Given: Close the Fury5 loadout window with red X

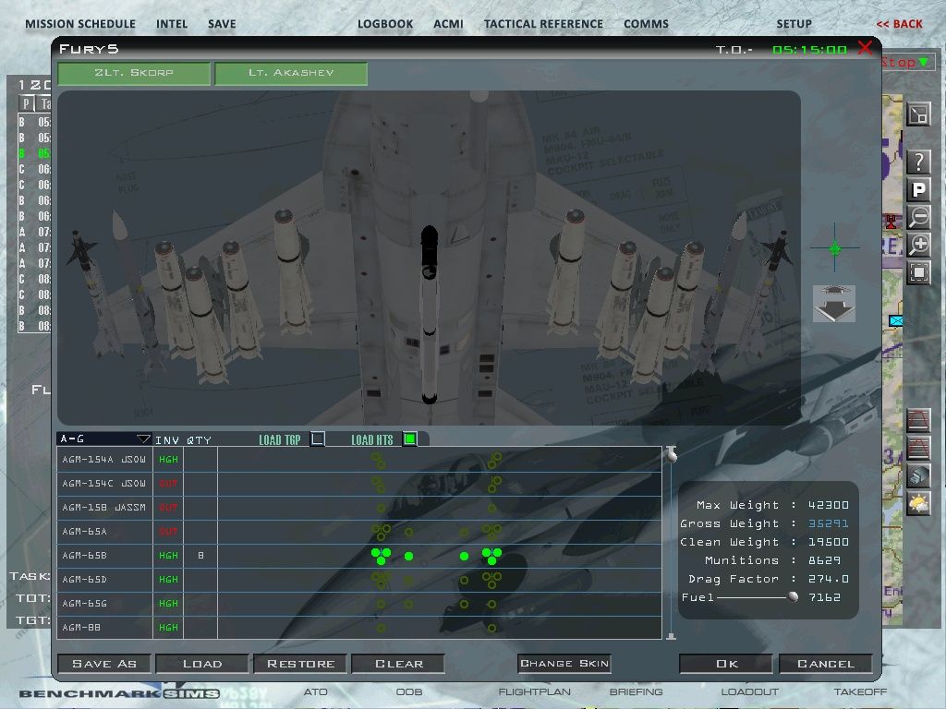Looking at the screenshot, I should (865, 48).
